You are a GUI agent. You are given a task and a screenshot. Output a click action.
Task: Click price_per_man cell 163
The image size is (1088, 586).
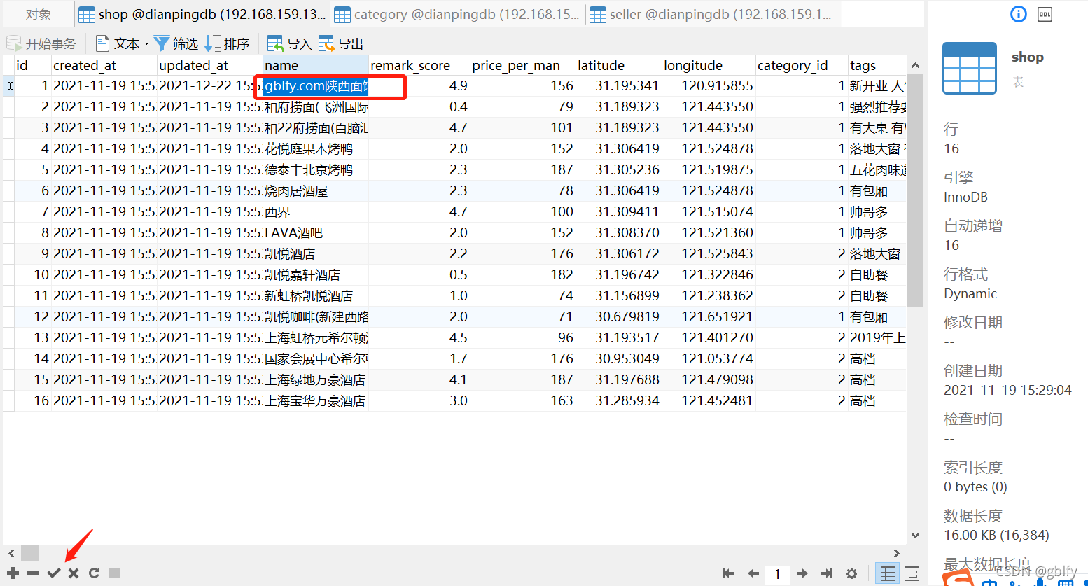click(523, 401)
